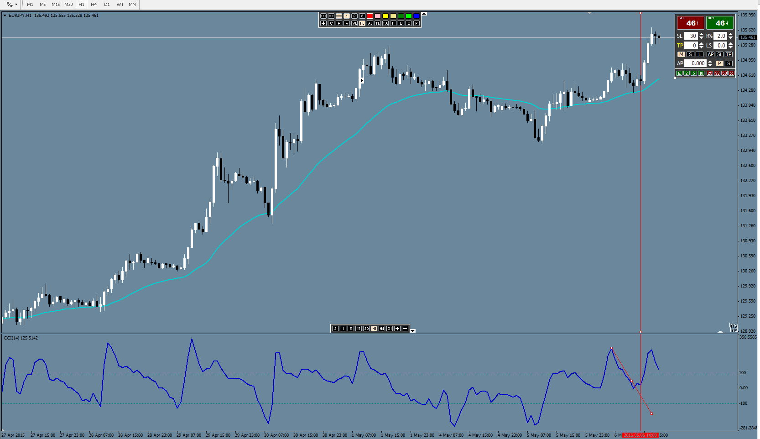Select the HL horizontal line tool
The height and width of the screenshot is (439, 760).
pyautogui.click(x=362, y=23)
